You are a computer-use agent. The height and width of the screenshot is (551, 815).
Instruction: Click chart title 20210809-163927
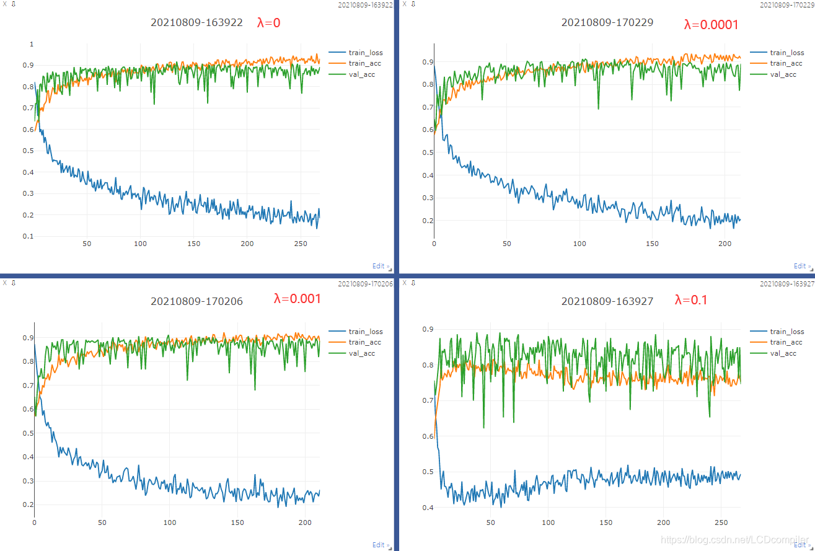[607, 302]
